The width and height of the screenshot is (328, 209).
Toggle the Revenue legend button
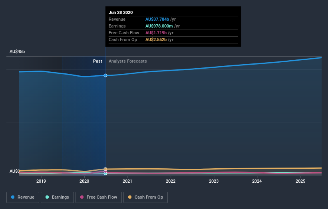23,197
